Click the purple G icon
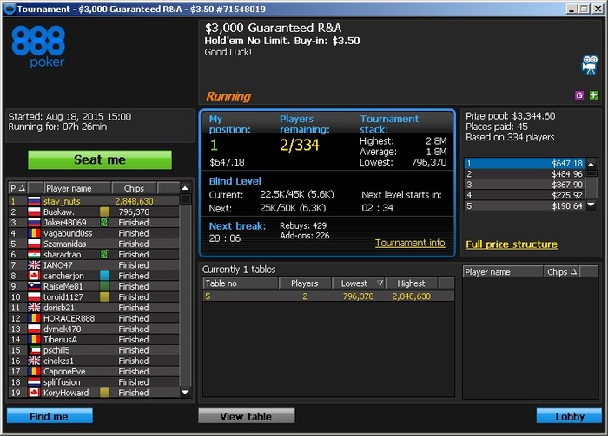The height and width of the screenshot is (436, 608). 579,95
